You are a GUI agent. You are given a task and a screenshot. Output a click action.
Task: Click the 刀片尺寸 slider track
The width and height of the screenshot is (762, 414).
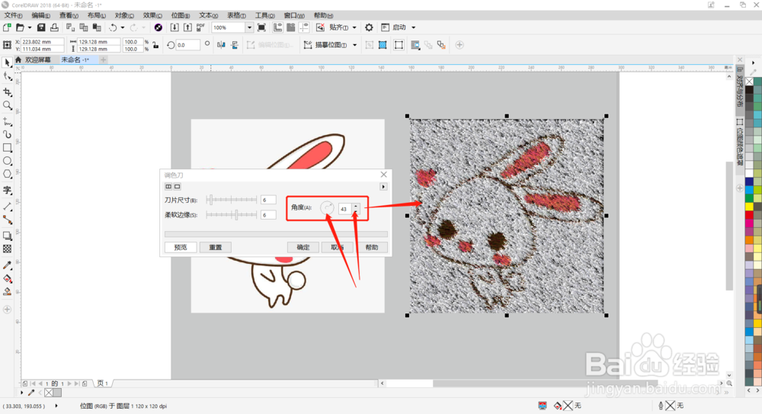pos(232,200)
